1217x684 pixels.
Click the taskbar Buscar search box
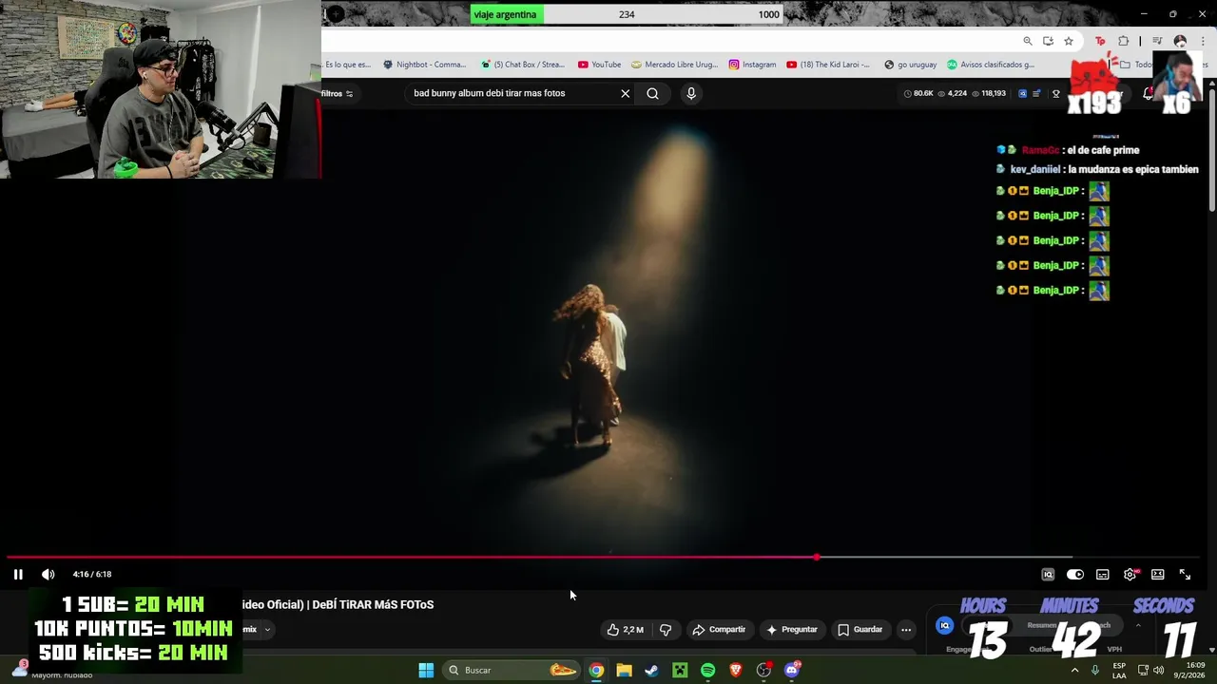pos(512,670)
